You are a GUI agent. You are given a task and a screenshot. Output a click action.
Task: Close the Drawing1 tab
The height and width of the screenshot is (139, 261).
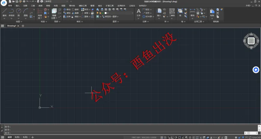[x=18, y=26]
